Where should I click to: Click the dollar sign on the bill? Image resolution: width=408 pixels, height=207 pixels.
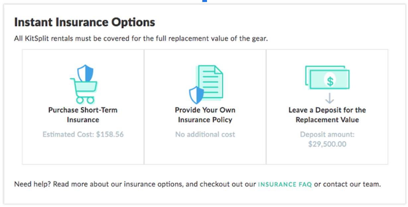[330, 81]
